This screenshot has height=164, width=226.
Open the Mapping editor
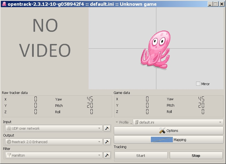pos(168,140)
